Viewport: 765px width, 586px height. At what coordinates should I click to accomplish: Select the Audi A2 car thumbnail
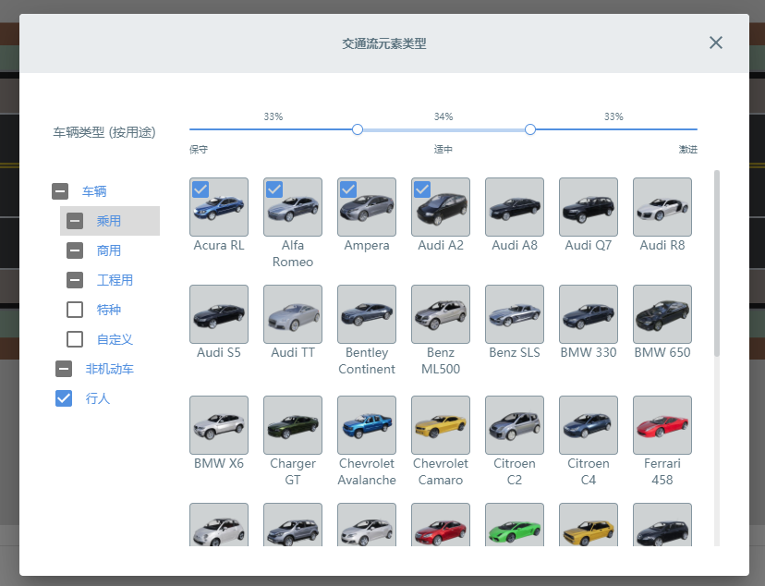(x=441, y=207)
